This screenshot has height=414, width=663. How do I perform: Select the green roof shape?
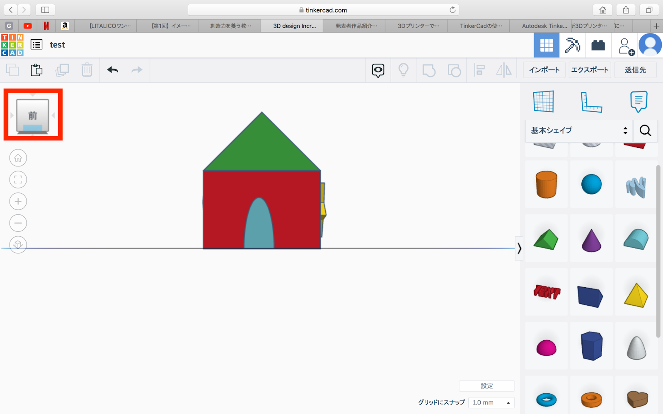pyautogui.click(x=546, y=239)
